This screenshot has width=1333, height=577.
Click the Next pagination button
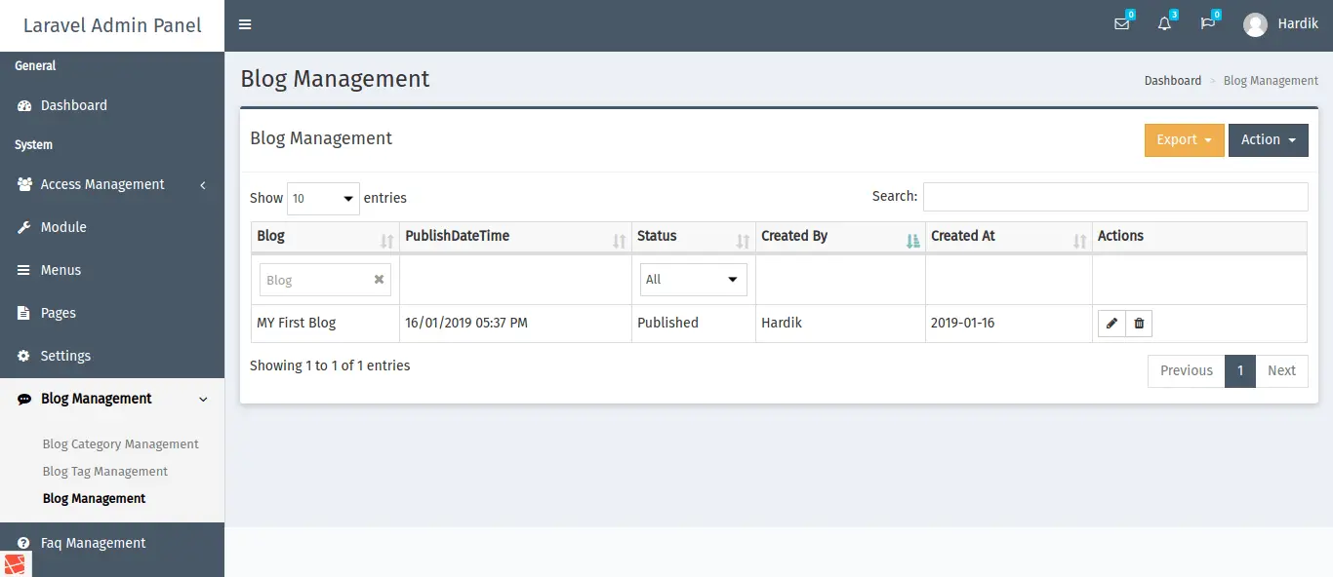[1280, 371]
